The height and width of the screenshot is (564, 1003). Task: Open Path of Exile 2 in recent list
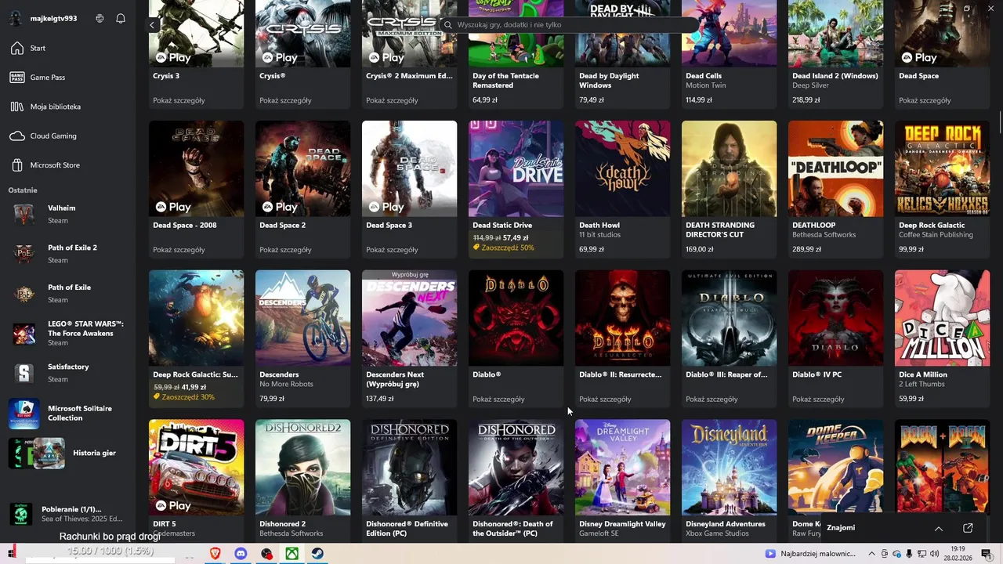click(x=67, y=254)
